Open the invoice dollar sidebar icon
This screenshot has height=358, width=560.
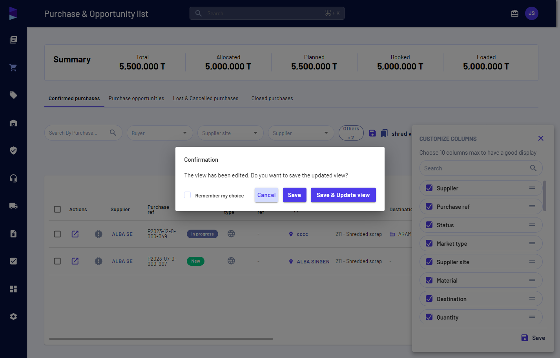13,234
